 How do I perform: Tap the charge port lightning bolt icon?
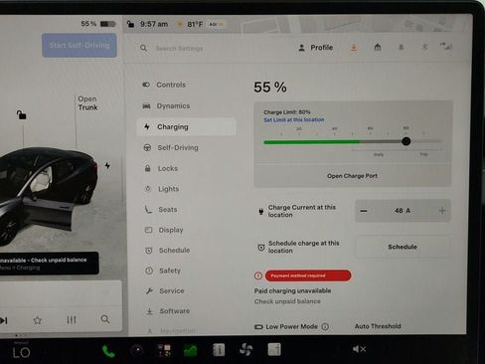(107, 165)
